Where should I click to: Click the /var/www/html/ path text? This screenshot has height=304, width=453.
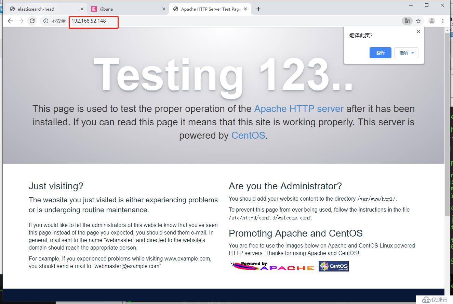click(376, 199)
